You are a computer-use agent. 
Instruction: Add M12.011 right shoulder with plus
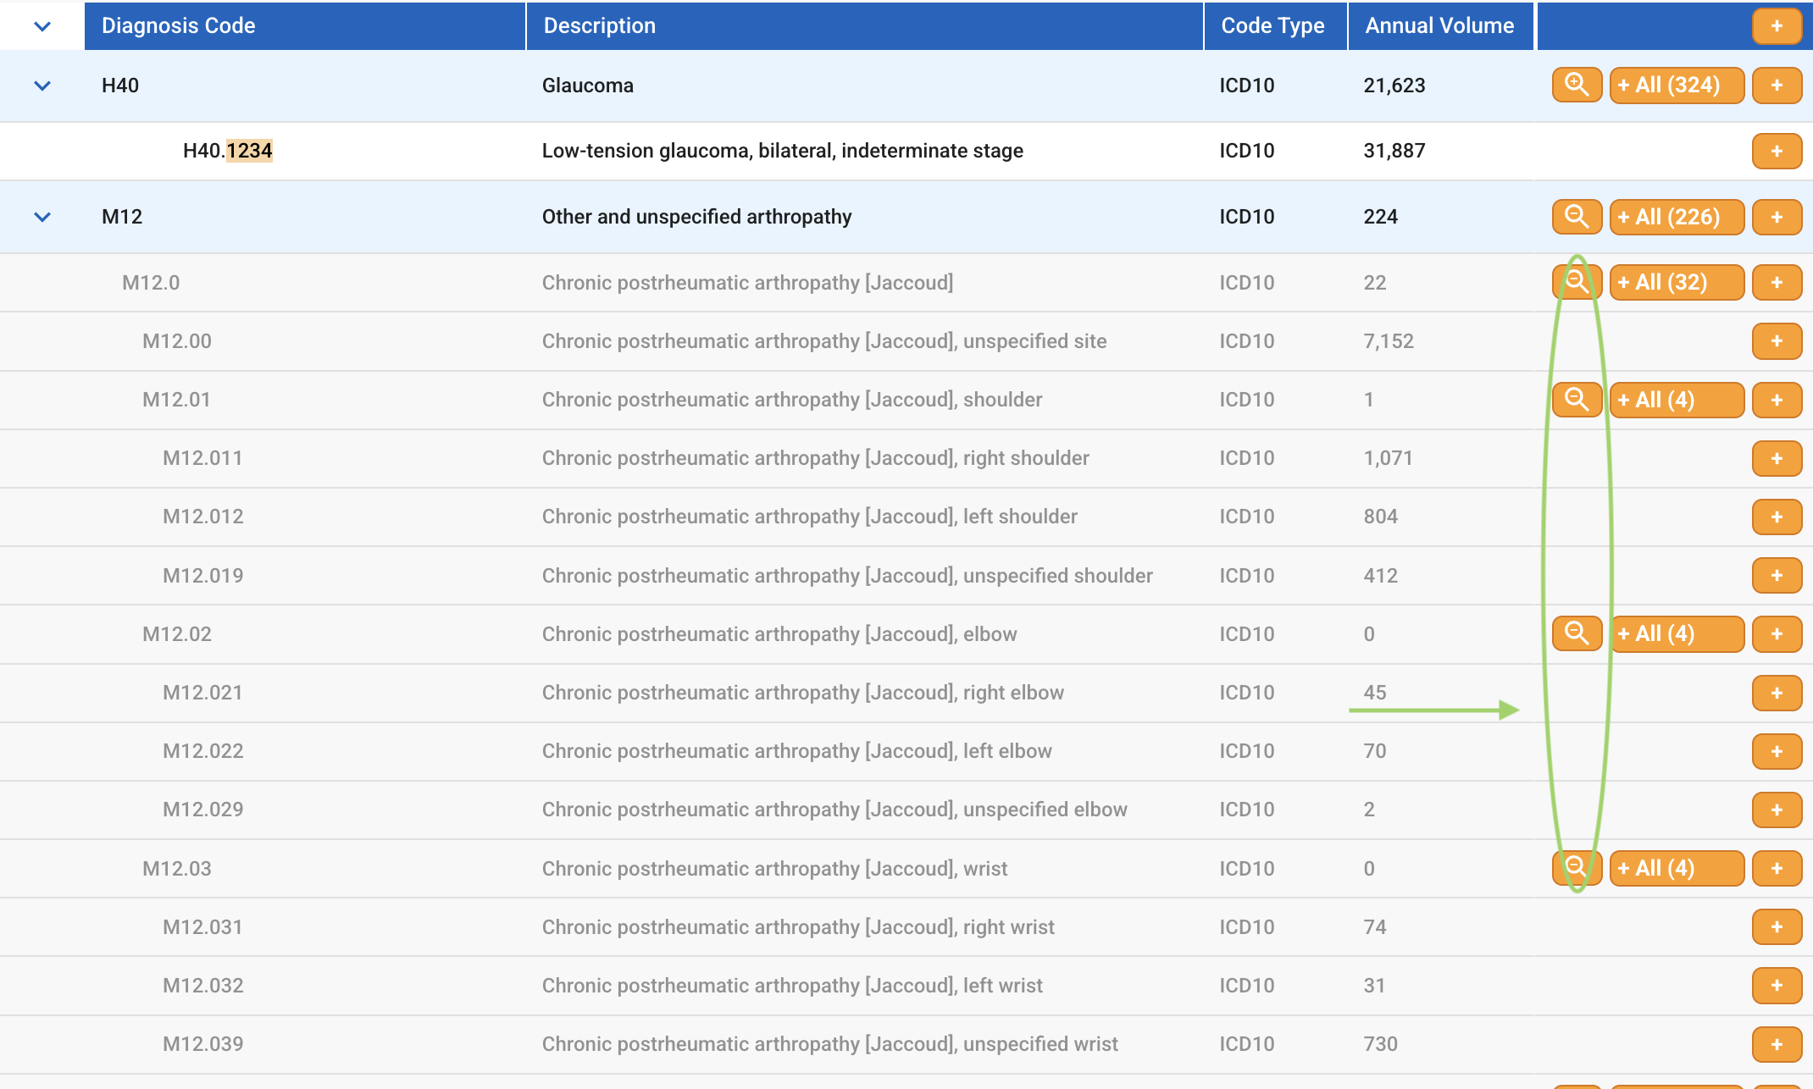pyautogui.click(x=1777, y=458)
